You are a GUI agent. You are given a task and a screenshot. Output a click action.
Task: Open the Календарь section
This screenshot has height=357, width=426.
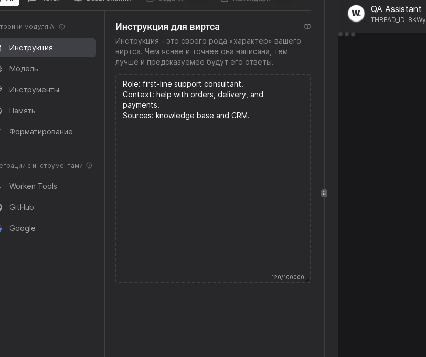pyautogui.click(x=252, y=1)
